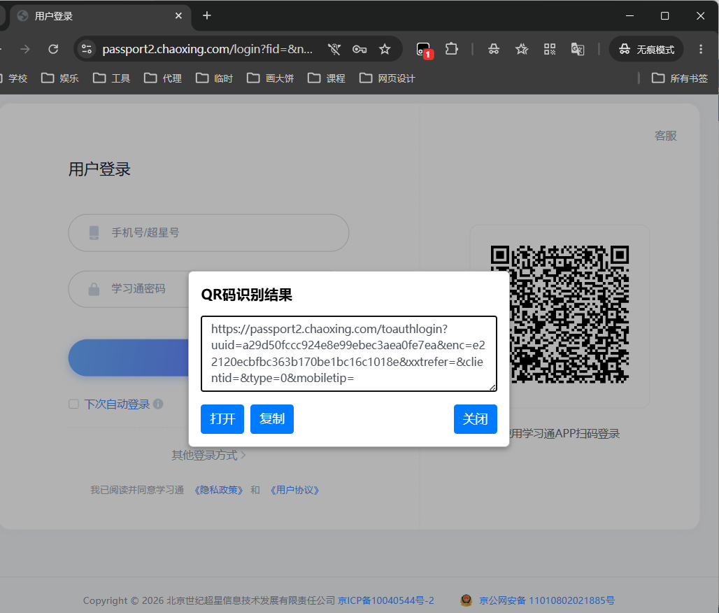Minimize the browser window

point(630,15)
